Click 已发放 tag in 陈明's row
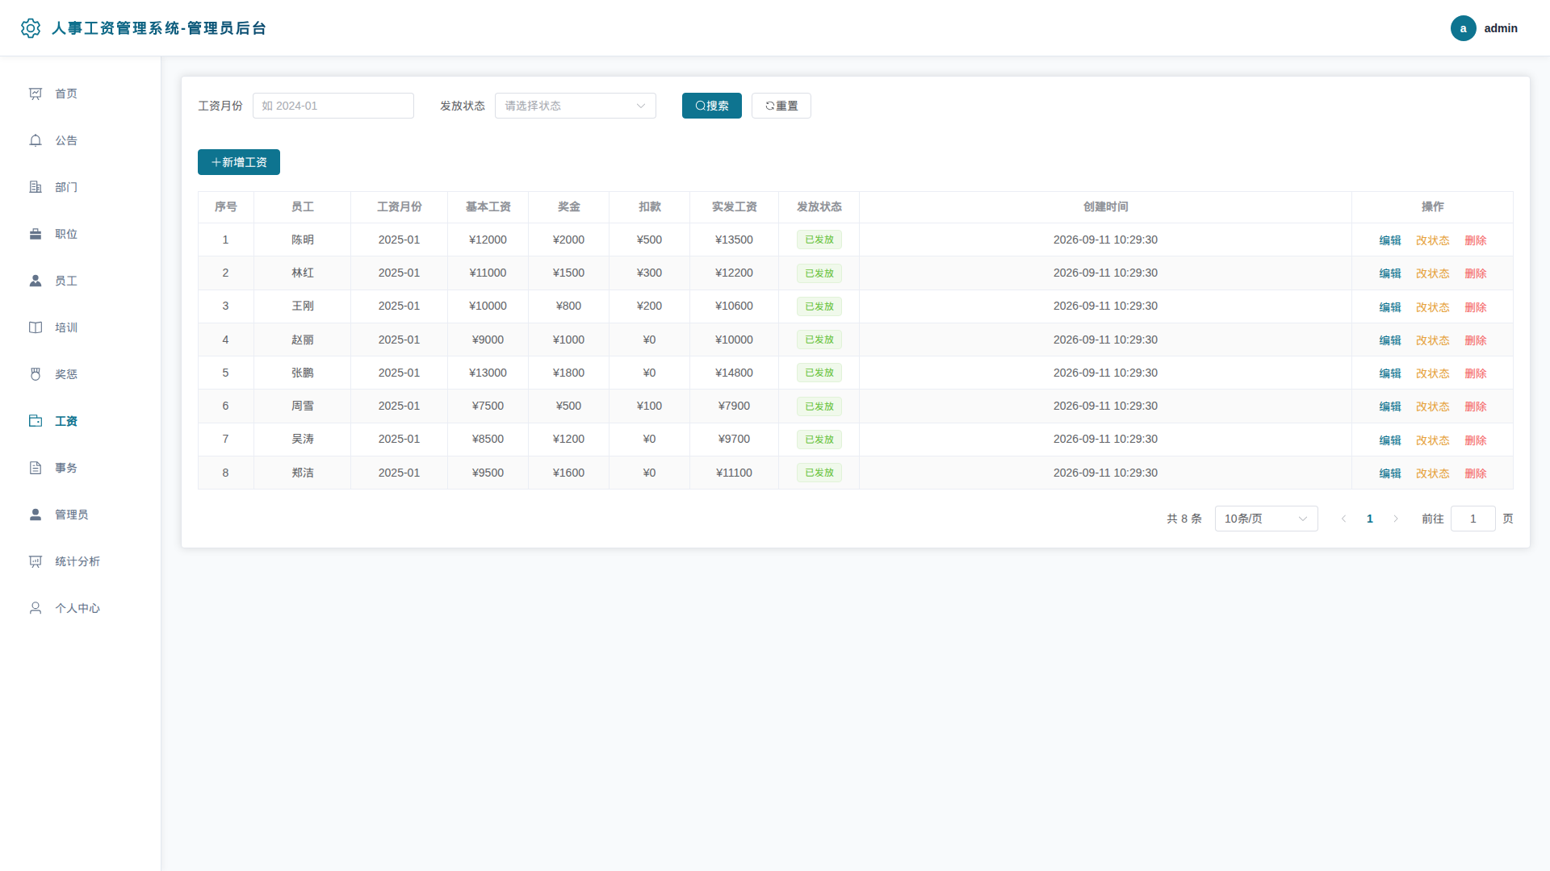This screenshot has width=1550, height=871. coord(819,240)
